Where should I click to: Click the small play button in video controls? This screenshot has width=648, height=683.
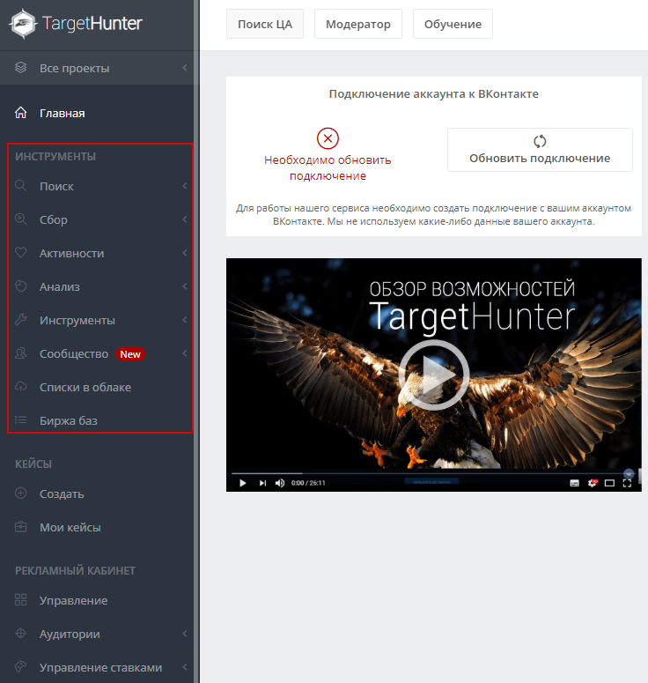(243, 483)
